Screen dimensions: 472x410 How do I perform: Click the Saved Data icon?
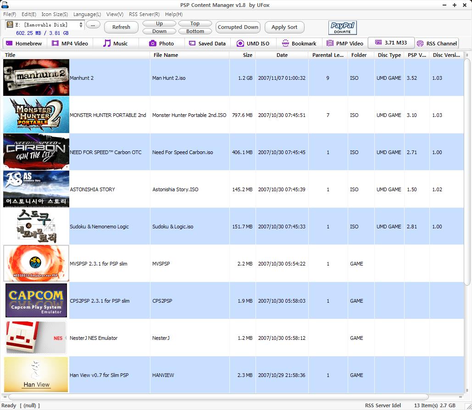[192, 44]
